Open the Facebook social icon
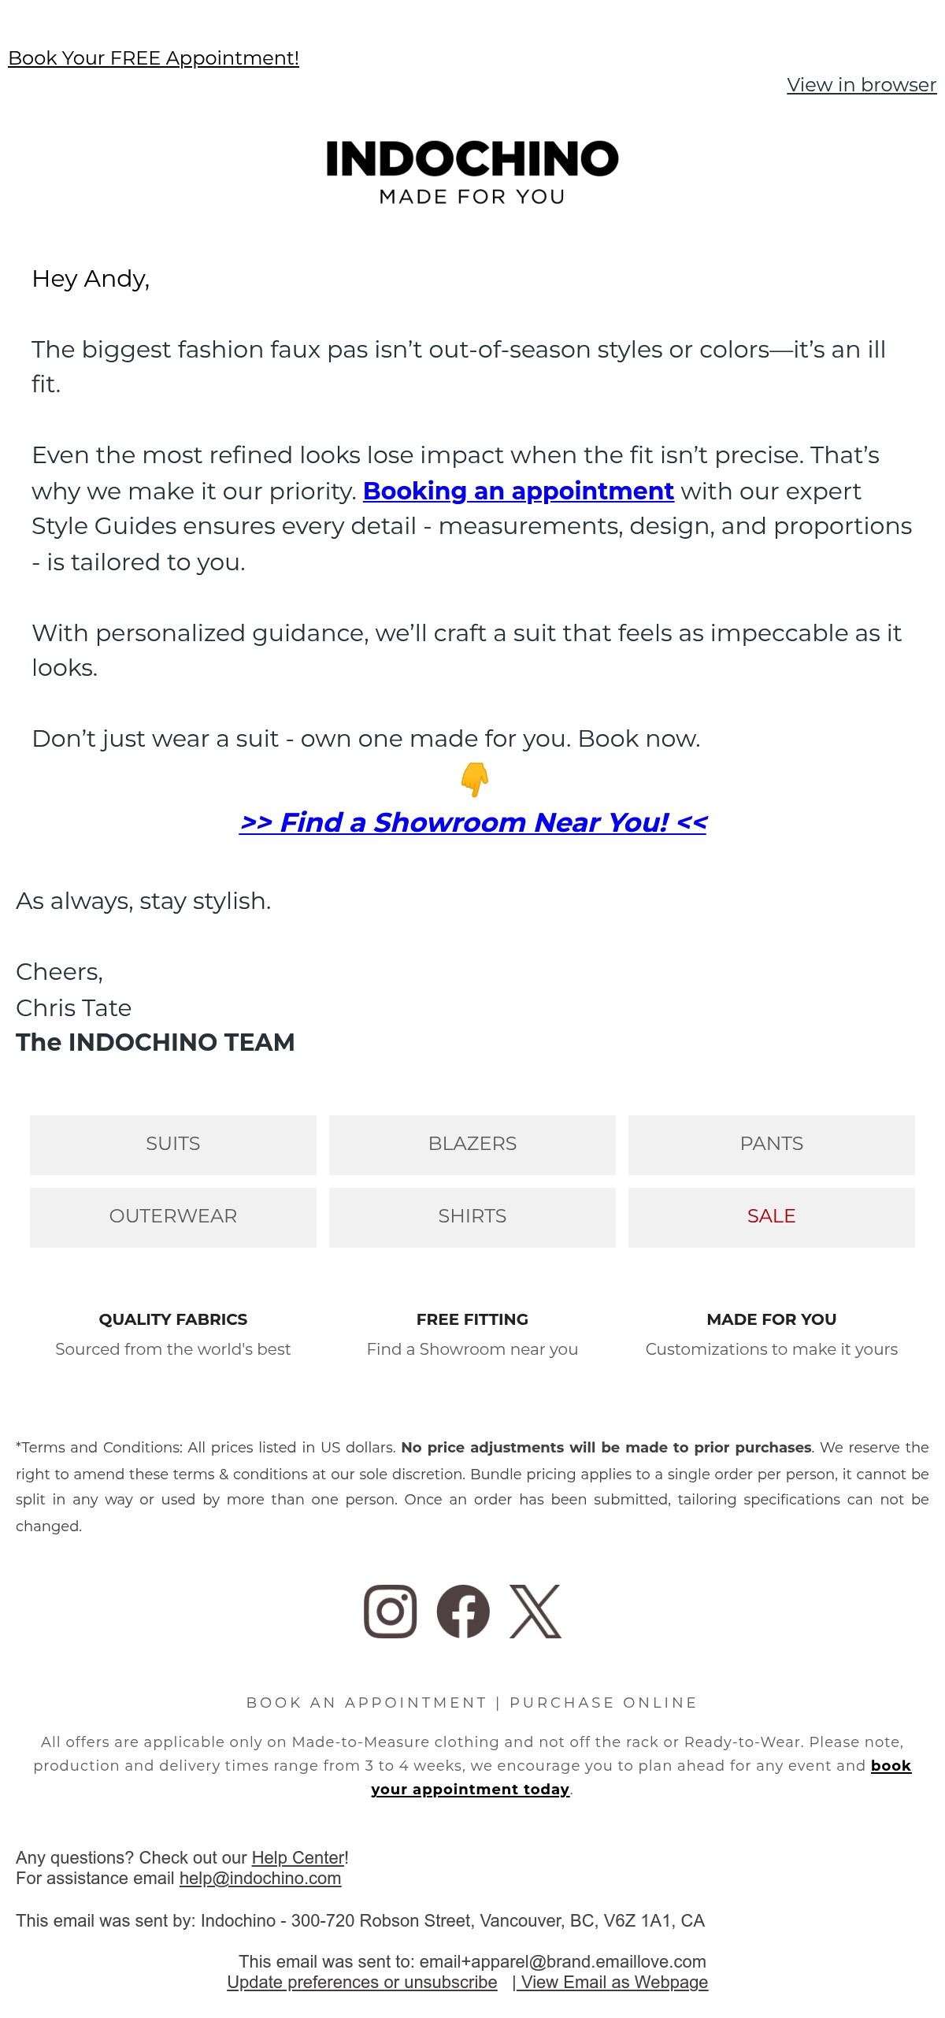The image size is (945, 2018). pos(463,1612)
